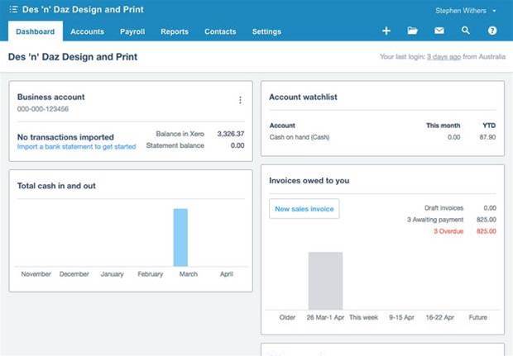Click the Total cash in and out heading
Image resolution: width=513 pixels, height=356 pixels.
point(56,186)
